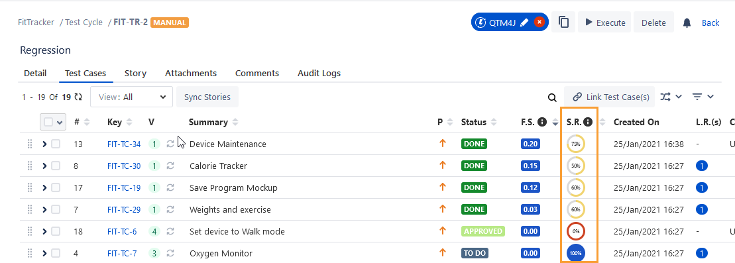Screen dimensions: 735x263
Task: Expand the FIT-TC-30 row chevron
Action: point(44,166)
